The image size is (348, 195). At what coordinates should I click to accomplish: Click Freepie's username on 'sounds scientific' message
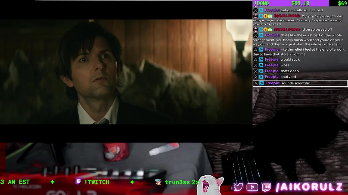tap(273, 83)
